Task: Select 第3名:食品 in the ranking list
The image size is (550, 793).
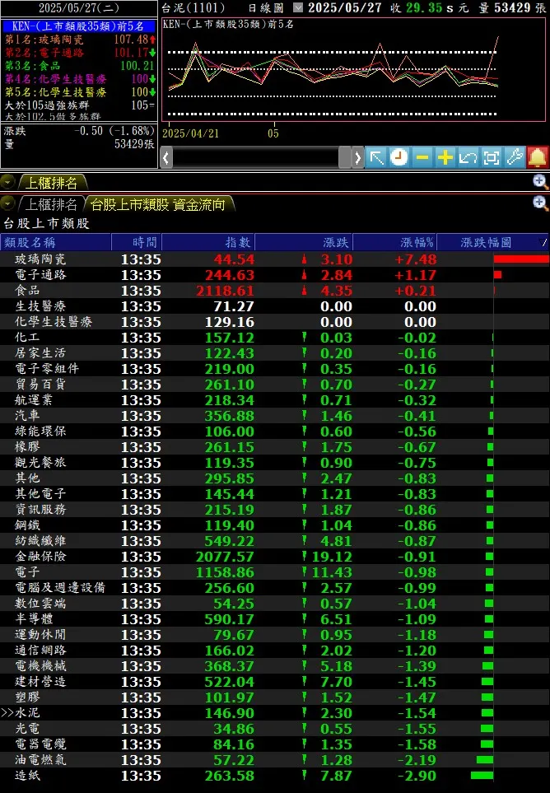Action: click(80, 66)
